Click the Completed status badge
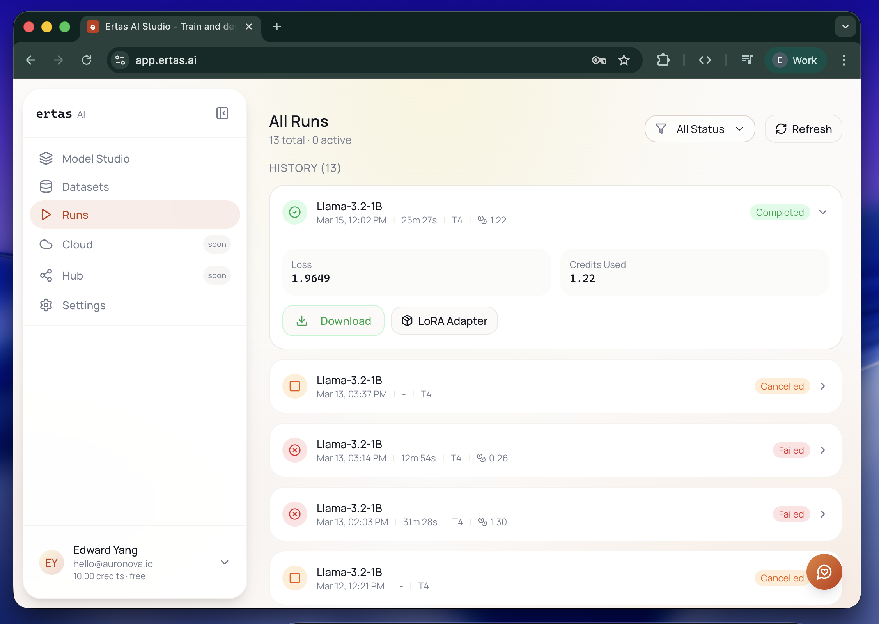 tap(780, 212)
